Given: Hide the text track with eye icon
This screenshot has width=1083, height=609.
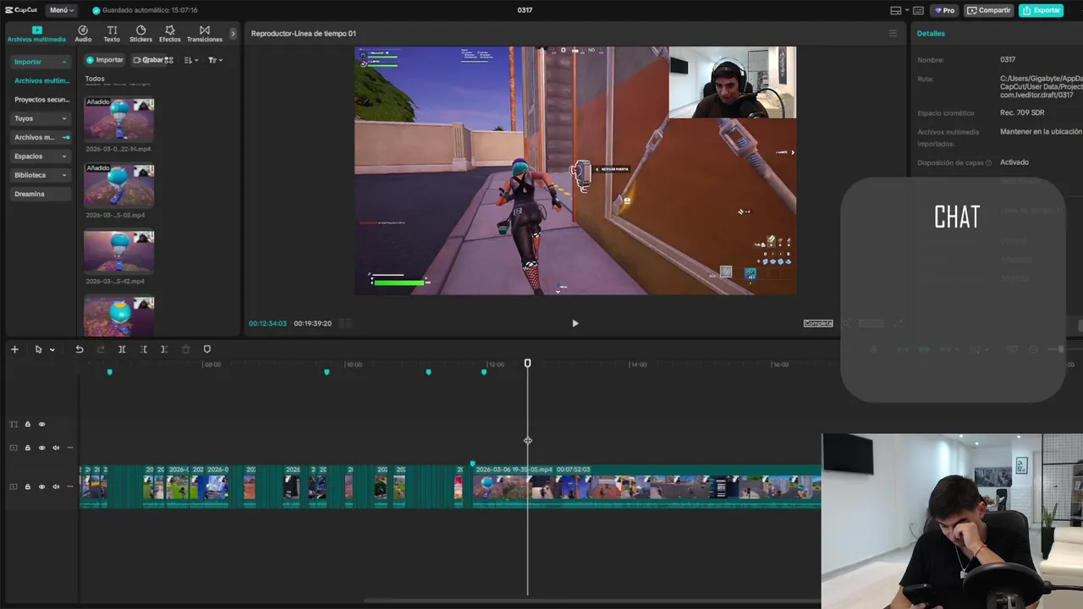Looking at the screenshot, I should (41, 425).
